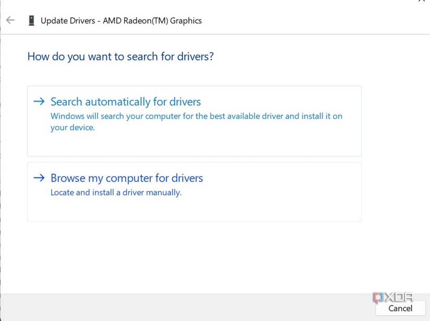Click the blue arrow beside Search automatically
This screenshot has height=321, width=430.
click(x=39, y=102)
